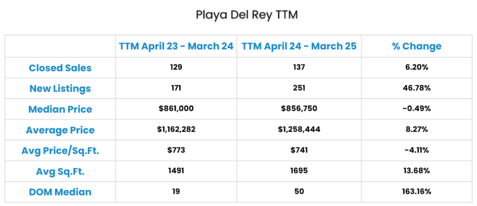The image size is (477, 206).
Task: Click the % Change column header
Action: 417,46
